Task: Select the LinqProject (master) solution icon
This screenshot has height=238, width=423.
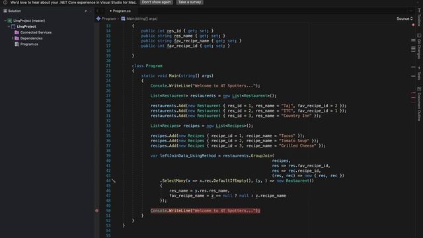Action: click(x=10, y=20)
